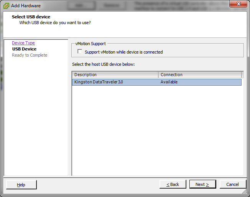Viewport: 250px width, 197px height.
Task: Click empty space in USB device list
Action: coord(157,130)
